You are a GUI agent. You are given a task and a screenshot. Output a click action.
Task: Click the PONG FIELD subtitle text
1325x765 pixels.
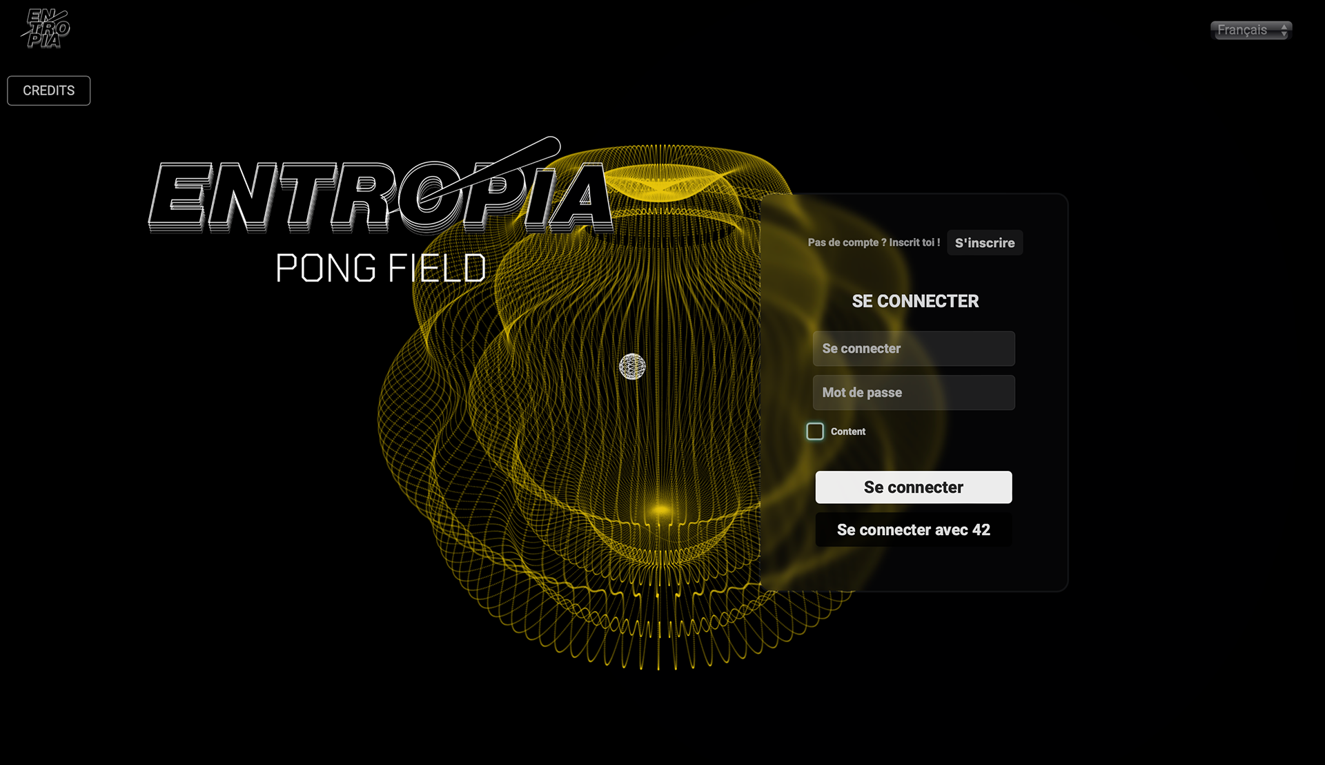(380, 268)
